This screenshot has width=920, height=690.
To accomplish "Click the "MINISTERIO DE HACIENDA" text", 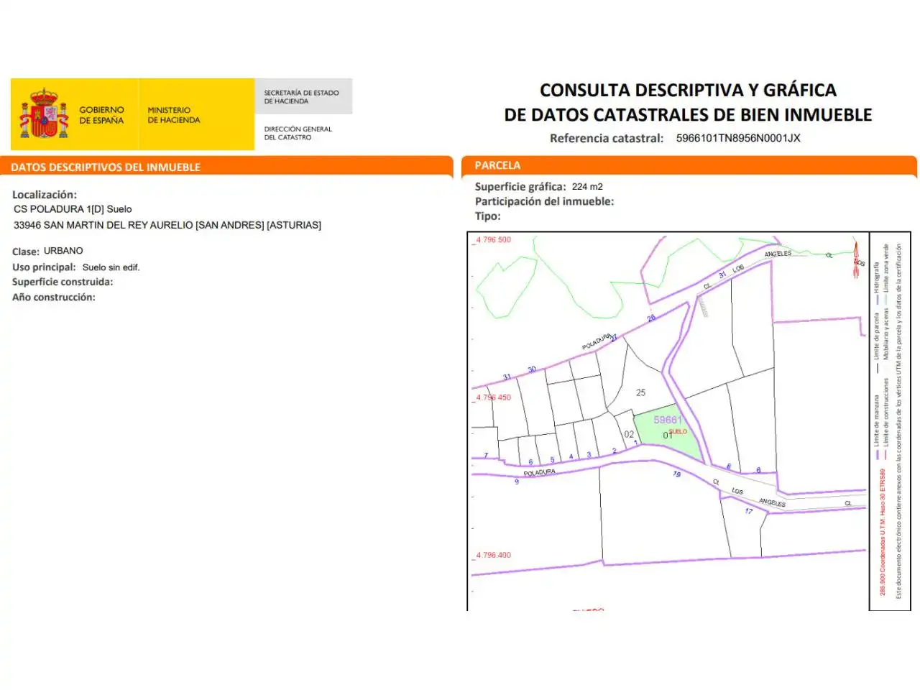I will pyautogui.click(x=174, y=115).
